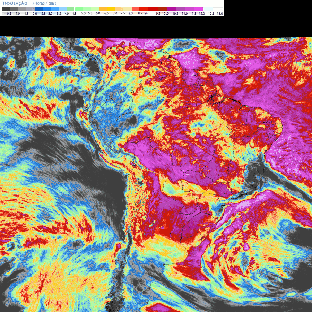Click the dark blue legend swatch above 2.5

(38, 9)
